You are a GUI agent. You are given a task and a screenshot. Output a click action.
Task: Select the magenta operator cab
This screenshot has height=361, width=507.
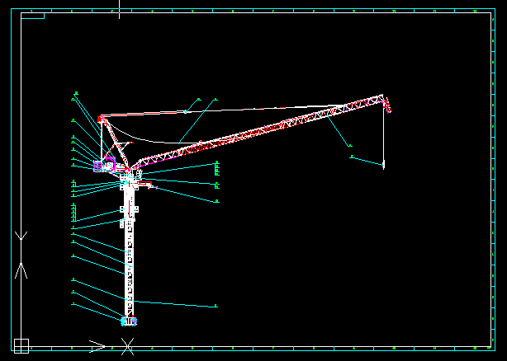click(106, 164)
